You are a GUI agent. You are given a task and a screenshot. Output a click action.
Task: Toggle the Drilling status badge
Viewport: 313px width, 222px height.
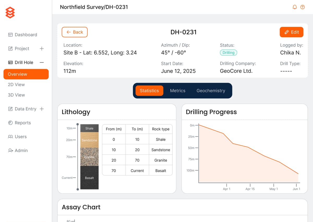pos(228,53)
